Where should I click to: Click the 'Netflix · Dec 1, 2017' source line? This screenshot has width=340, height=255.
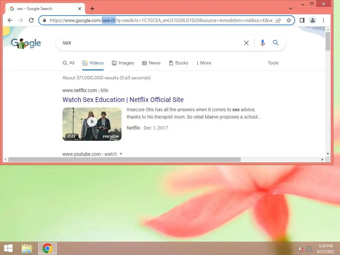tap(147, 128)
